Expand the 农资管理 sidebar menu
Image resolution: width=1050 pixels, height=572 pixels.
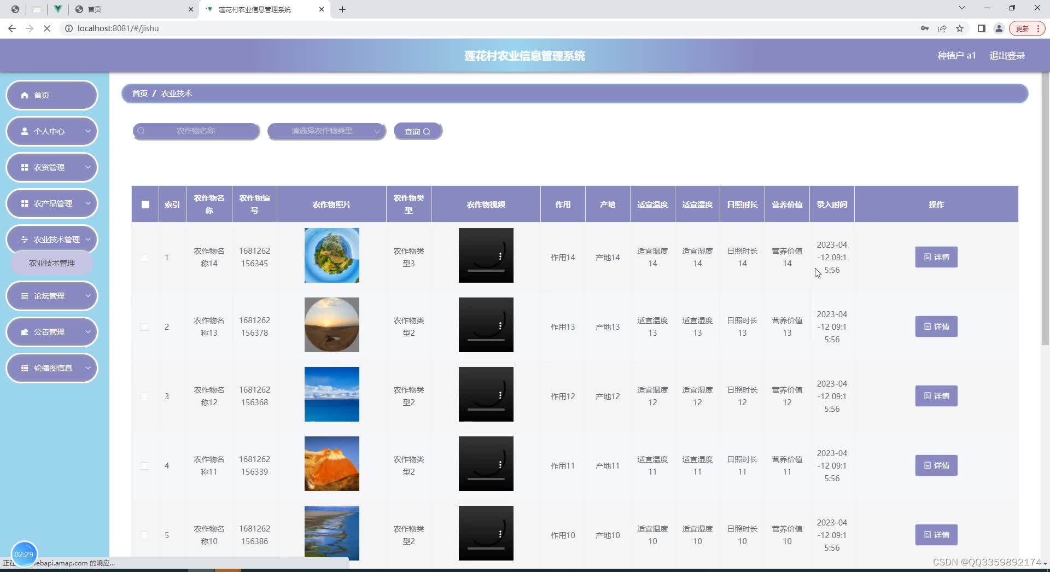point(51,167)
